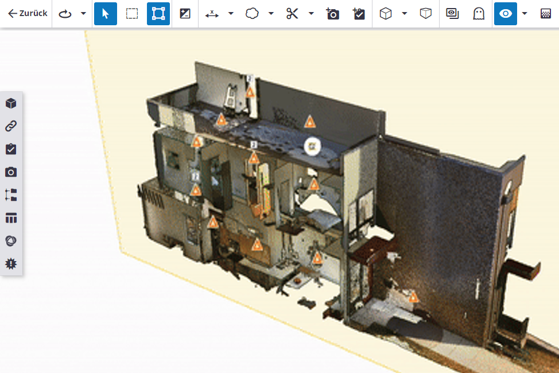The height and width of the screenshot is (373, 559).
Task: Toggle the eye visibility button
Action: click(x=506, y=14)
